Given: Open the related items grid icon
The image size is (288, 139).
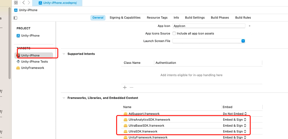Looking at the screenshot, I should pos(16,2).
